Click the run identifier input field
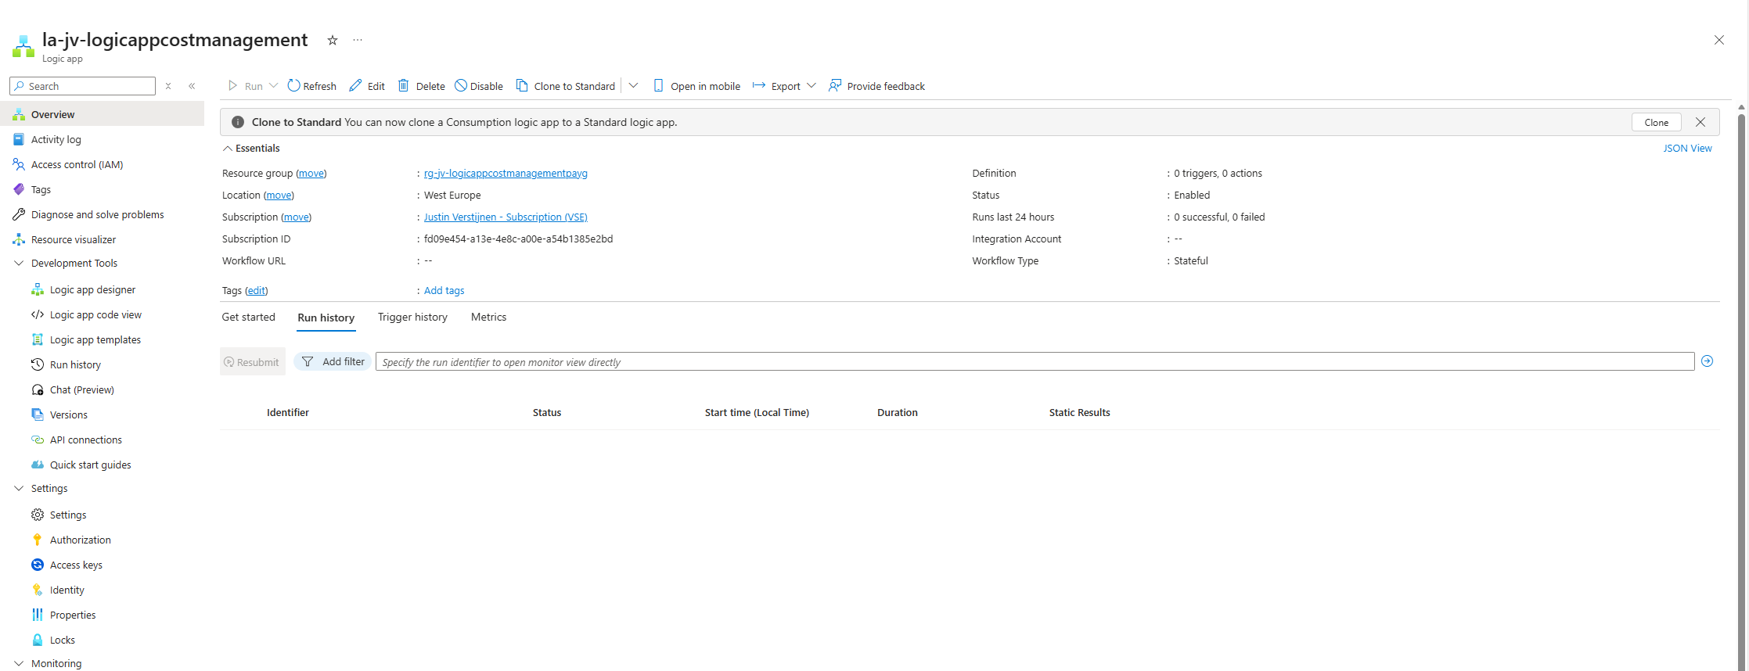 1035,361
